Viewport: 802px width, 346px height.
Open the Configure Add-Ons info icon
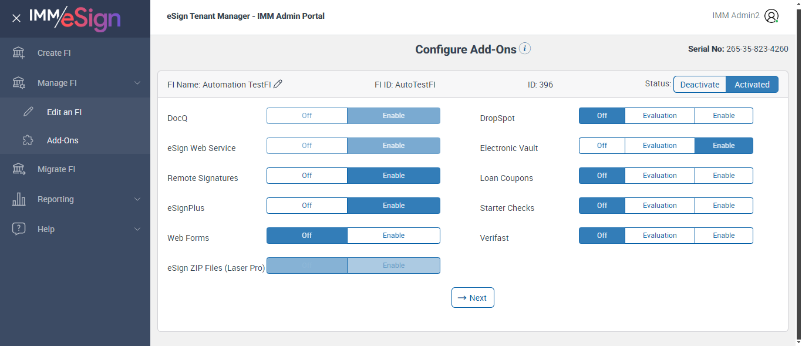point(525,49)
